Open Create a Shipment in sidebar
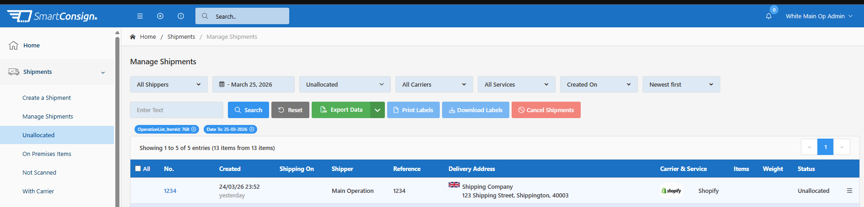864x207 pixels. click(47, 98)
